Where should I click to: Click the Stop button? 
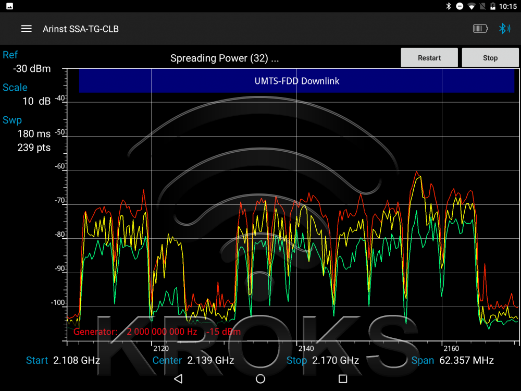click(490, 58)
